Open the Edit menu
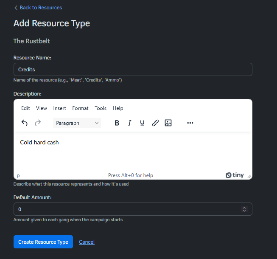This screenshot has width=277, height=259. pyautogui.click(x=25, y=108)
